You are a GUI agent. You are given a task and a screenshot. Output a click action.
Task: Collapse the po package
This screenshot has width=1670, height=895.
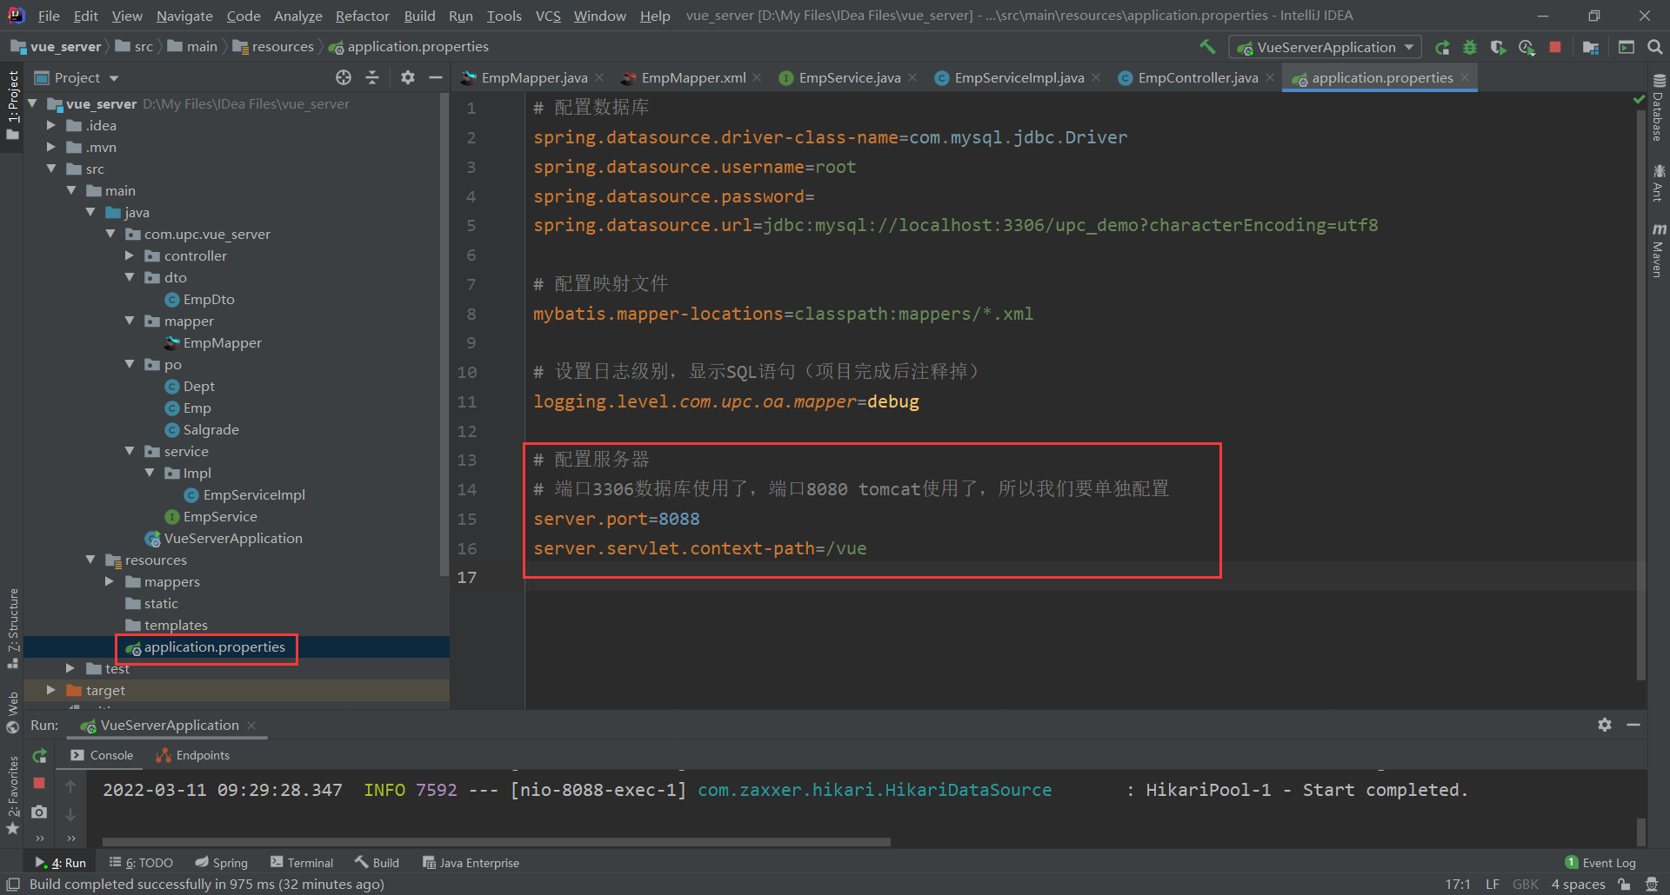point(130,364)
